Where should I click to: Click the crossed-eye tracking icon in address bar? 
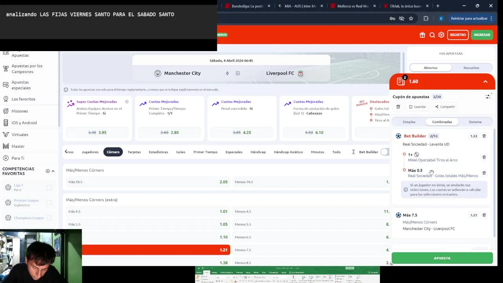click(x=402, y=18)
